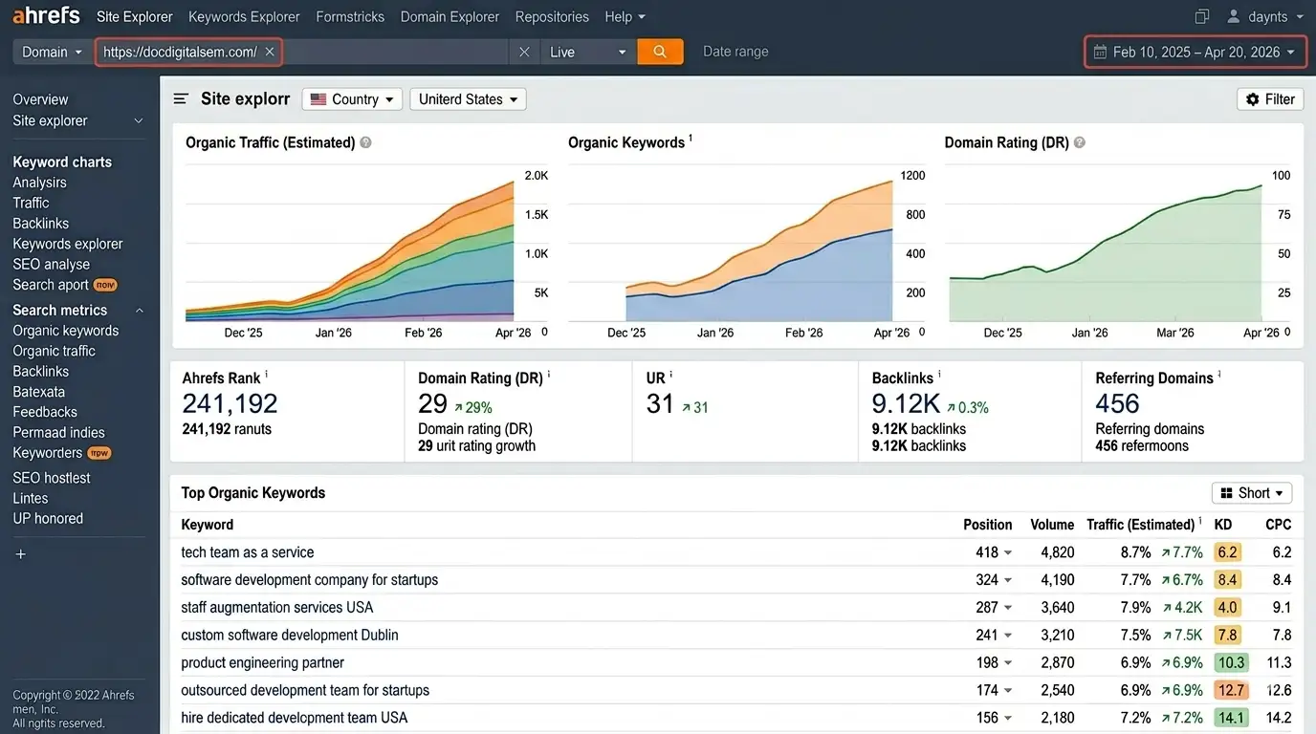
Task: Click the hamburger menu icon beside Site explorer heading
Action: [181, 99]
